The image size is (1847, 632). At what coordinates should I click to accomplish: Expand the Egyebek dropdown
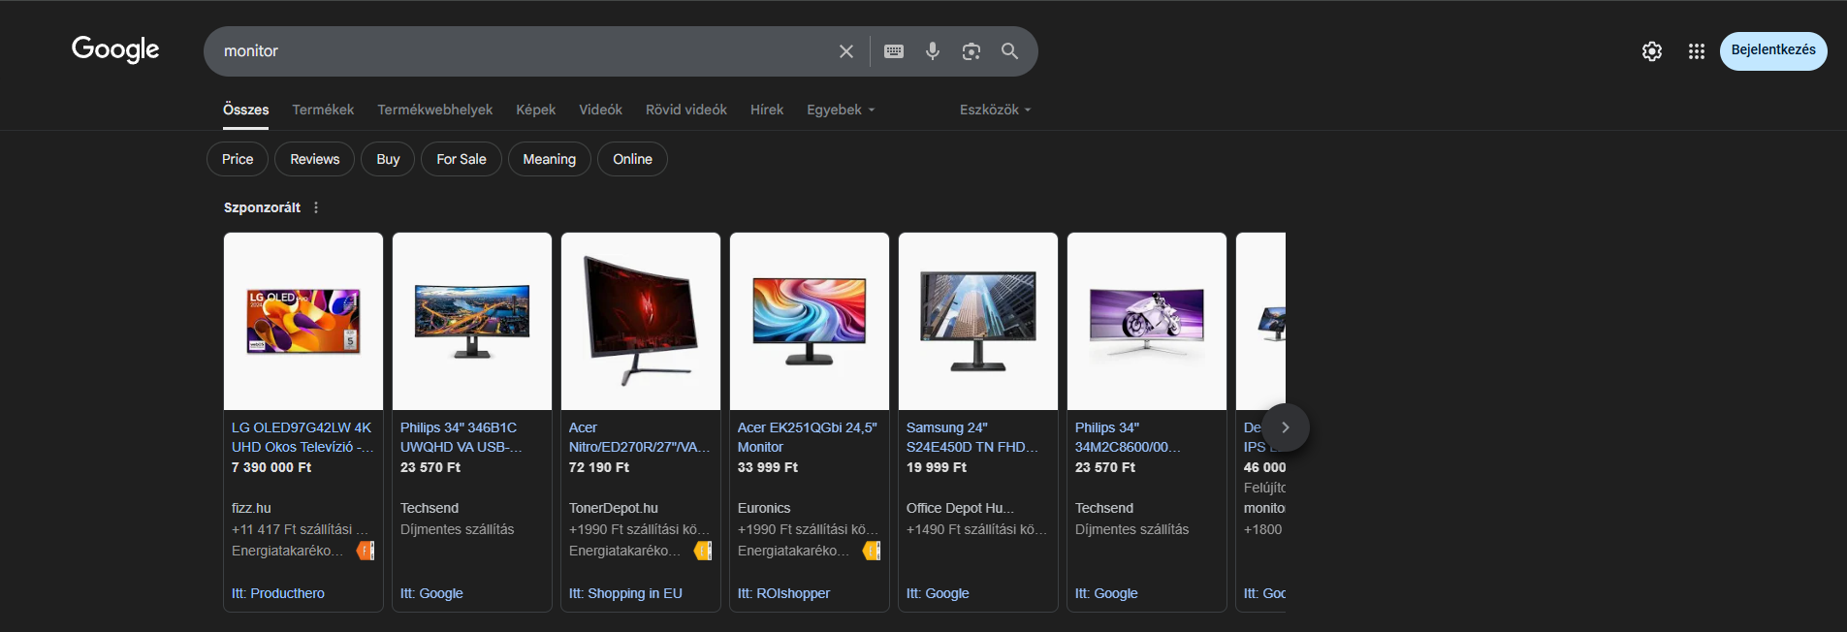[x=841, y=110]
